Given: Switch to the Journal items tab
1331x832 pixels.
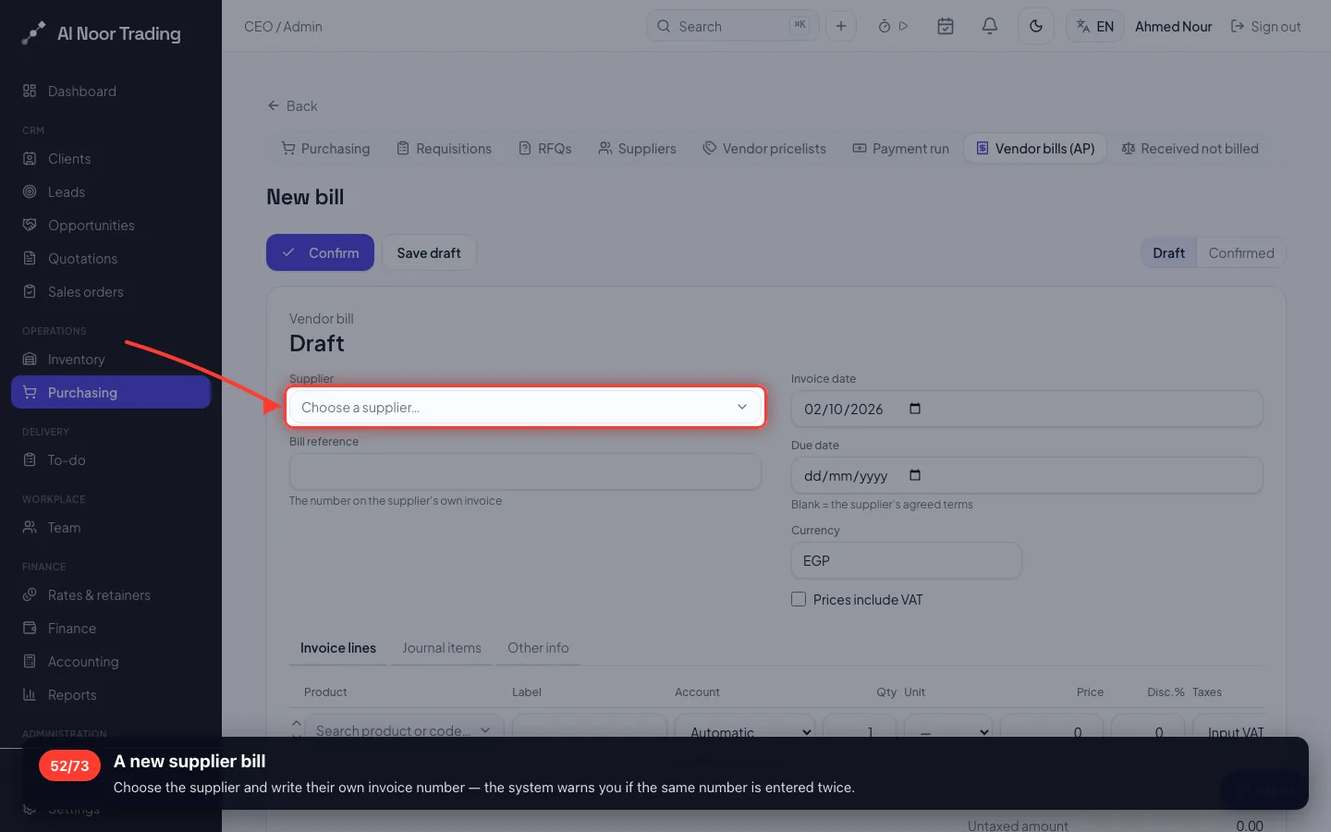Looking at the screenshot, I should 442,648.
